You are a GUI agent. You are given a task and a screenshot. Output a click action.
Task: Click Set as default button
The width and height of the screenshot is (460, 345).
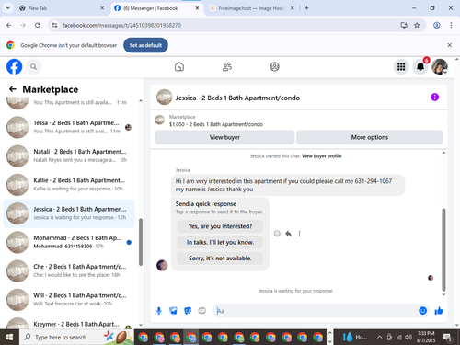[145, 45]
